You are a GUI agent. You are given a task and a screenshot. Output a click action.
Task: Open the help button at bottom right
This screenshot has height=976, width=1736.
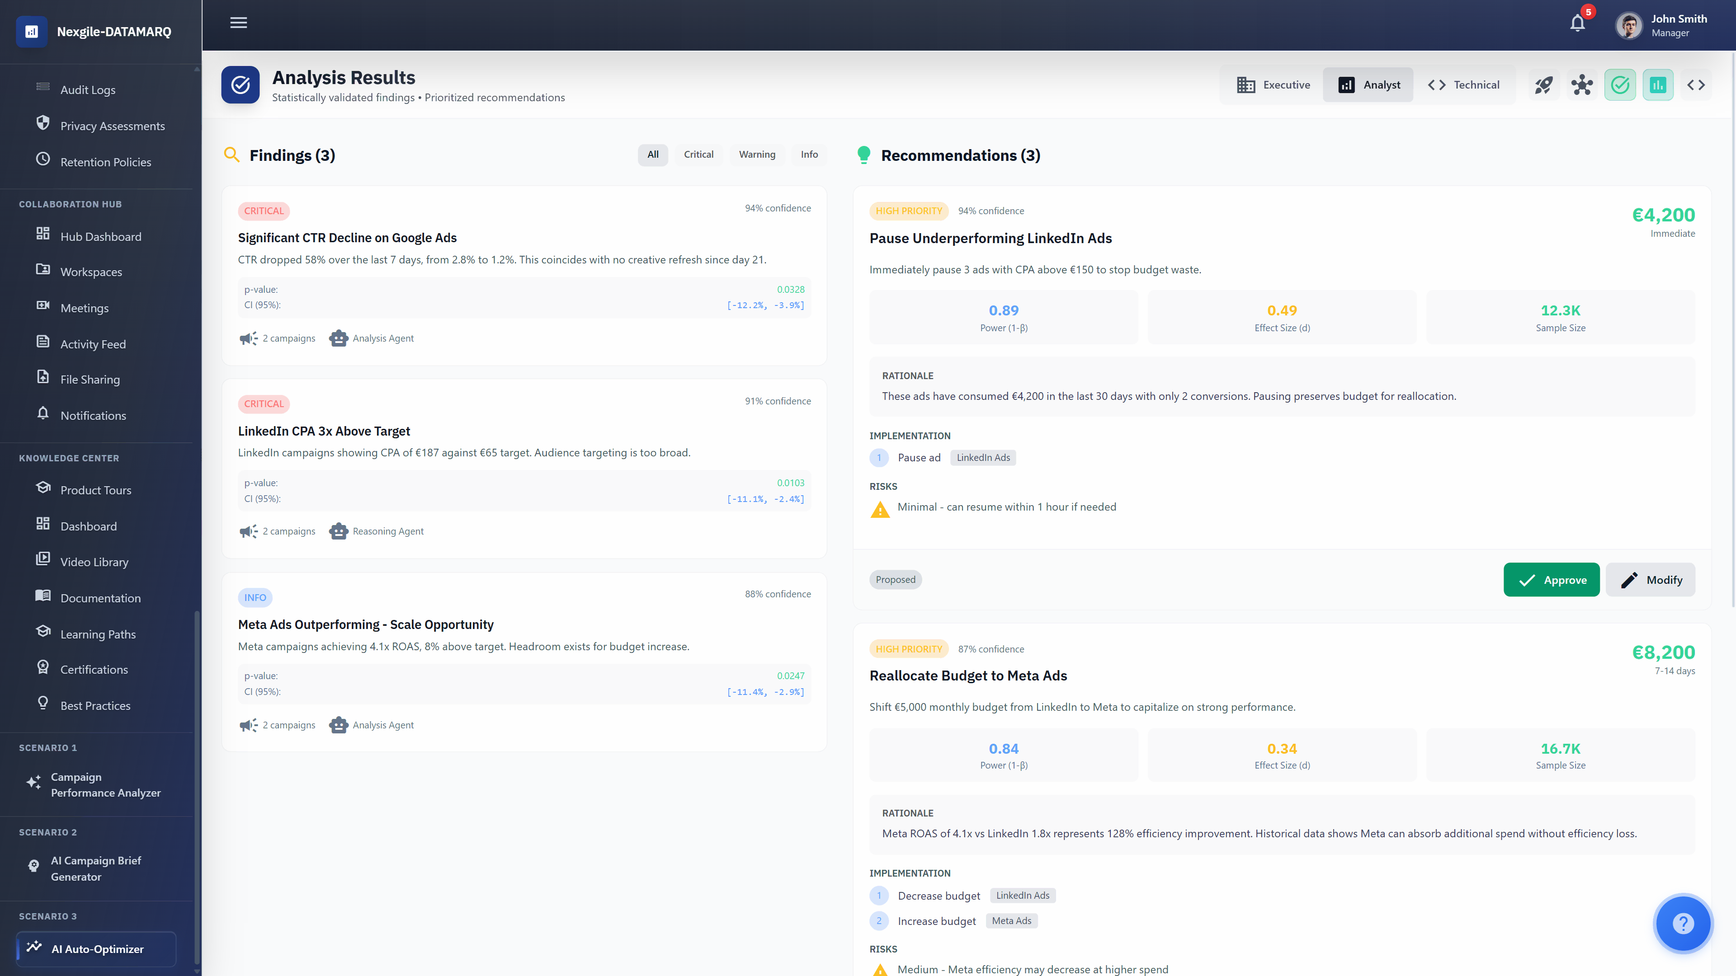[1684, 924]
